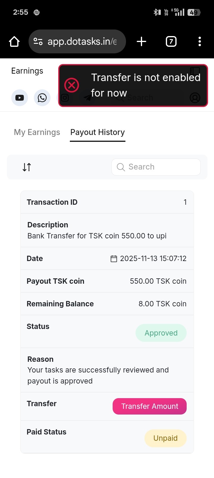Open a new browser tab

coord(141,41)
